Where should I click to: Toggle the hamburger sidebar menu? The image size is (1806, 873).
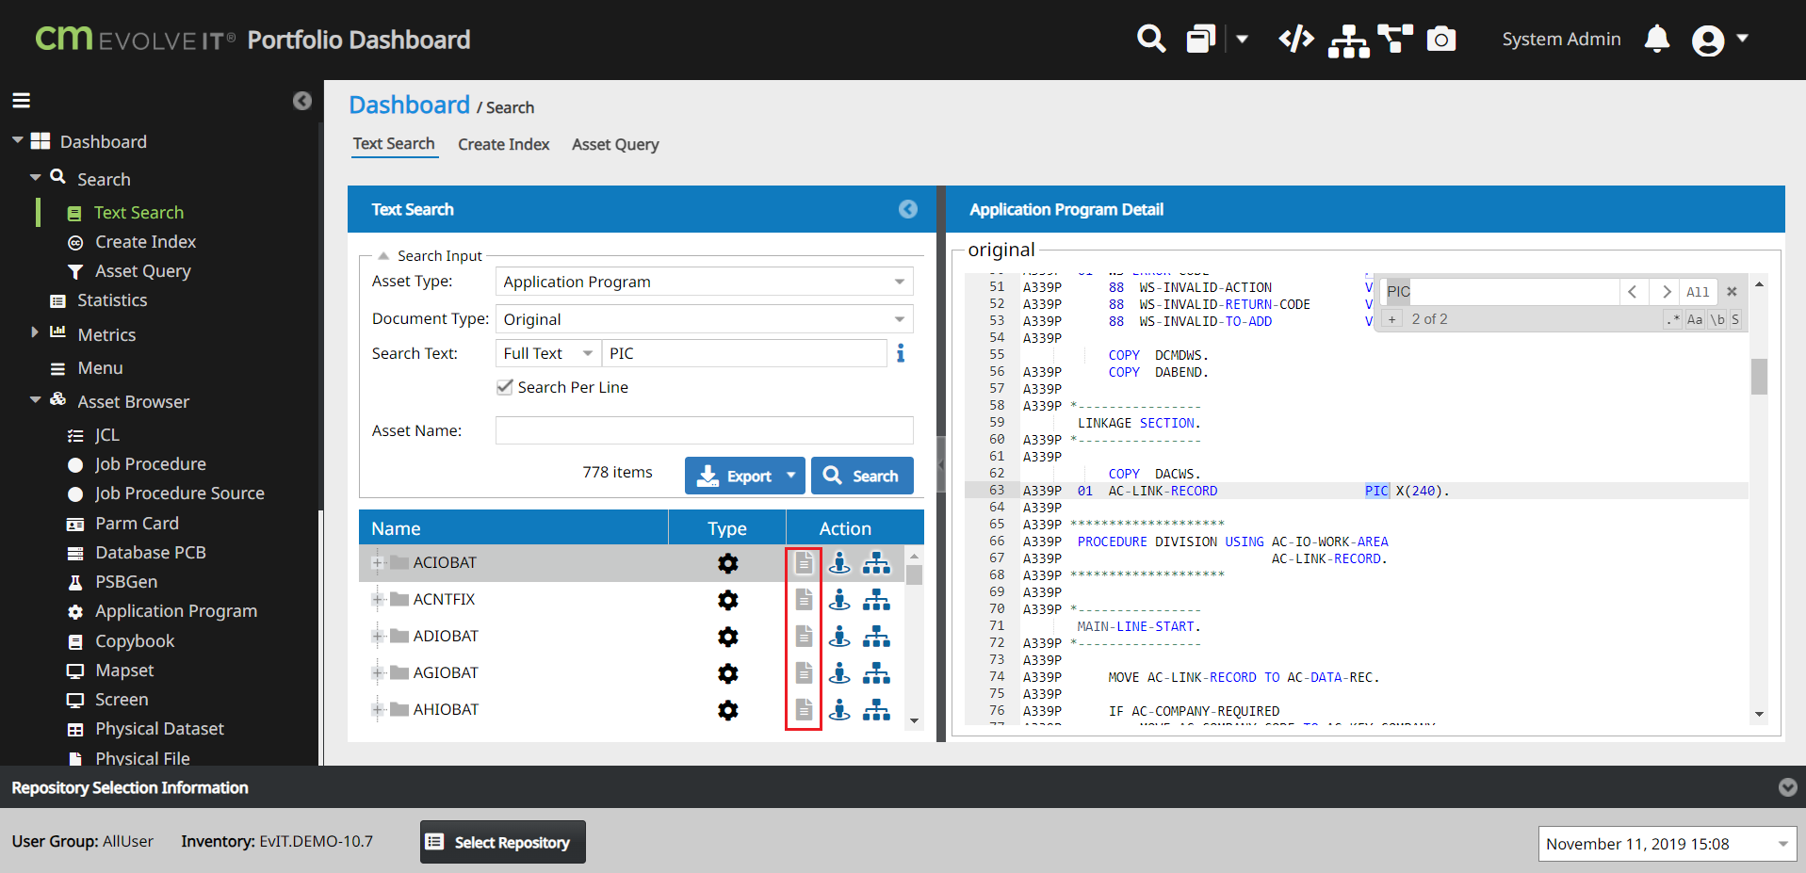[x=21, y=101]
